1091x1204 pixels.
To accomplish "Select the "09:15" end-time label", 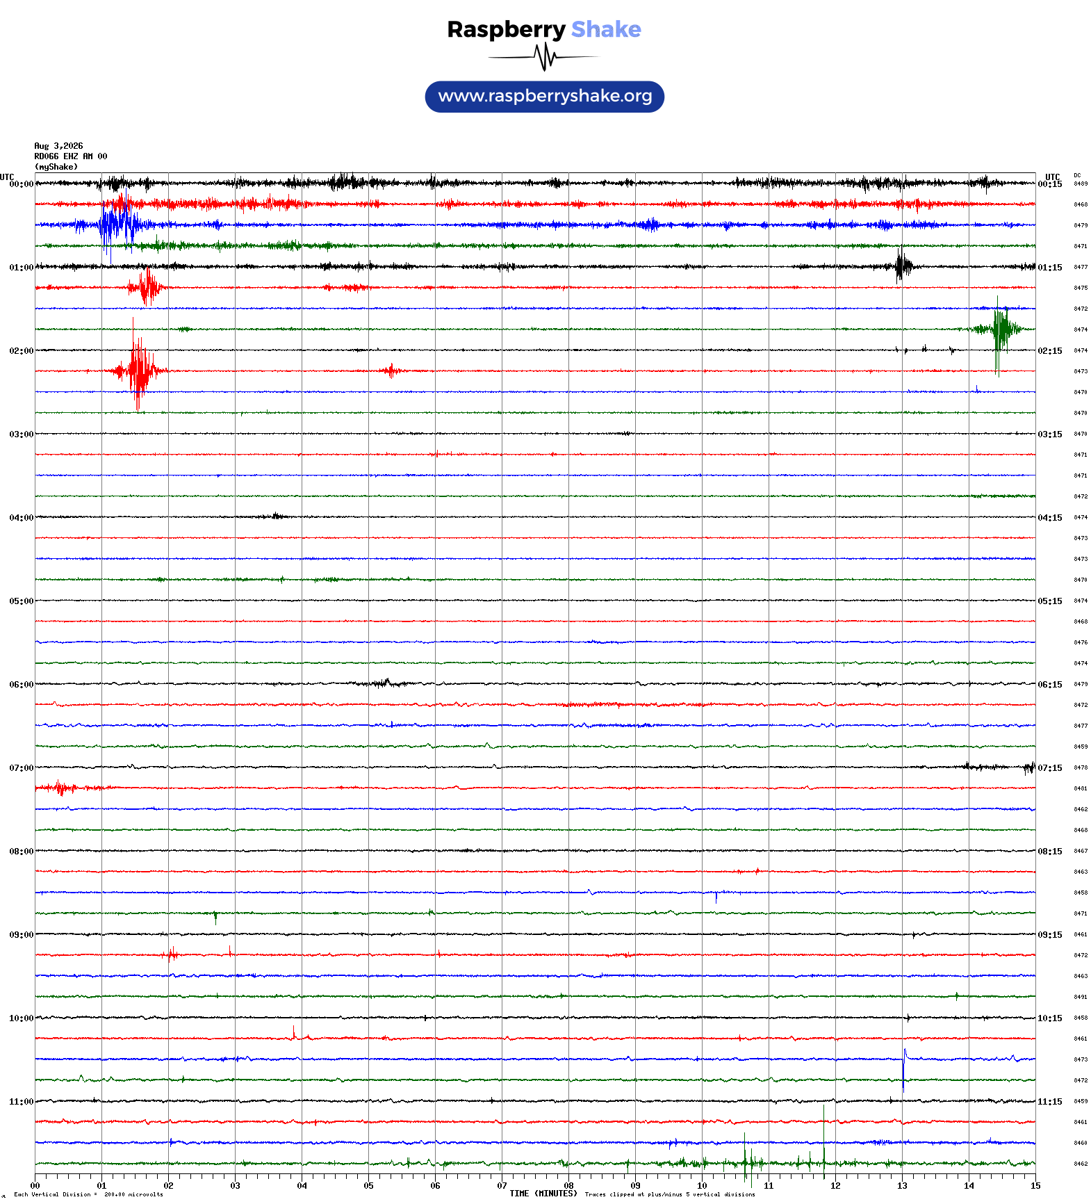I will (x=1050, y=935).
